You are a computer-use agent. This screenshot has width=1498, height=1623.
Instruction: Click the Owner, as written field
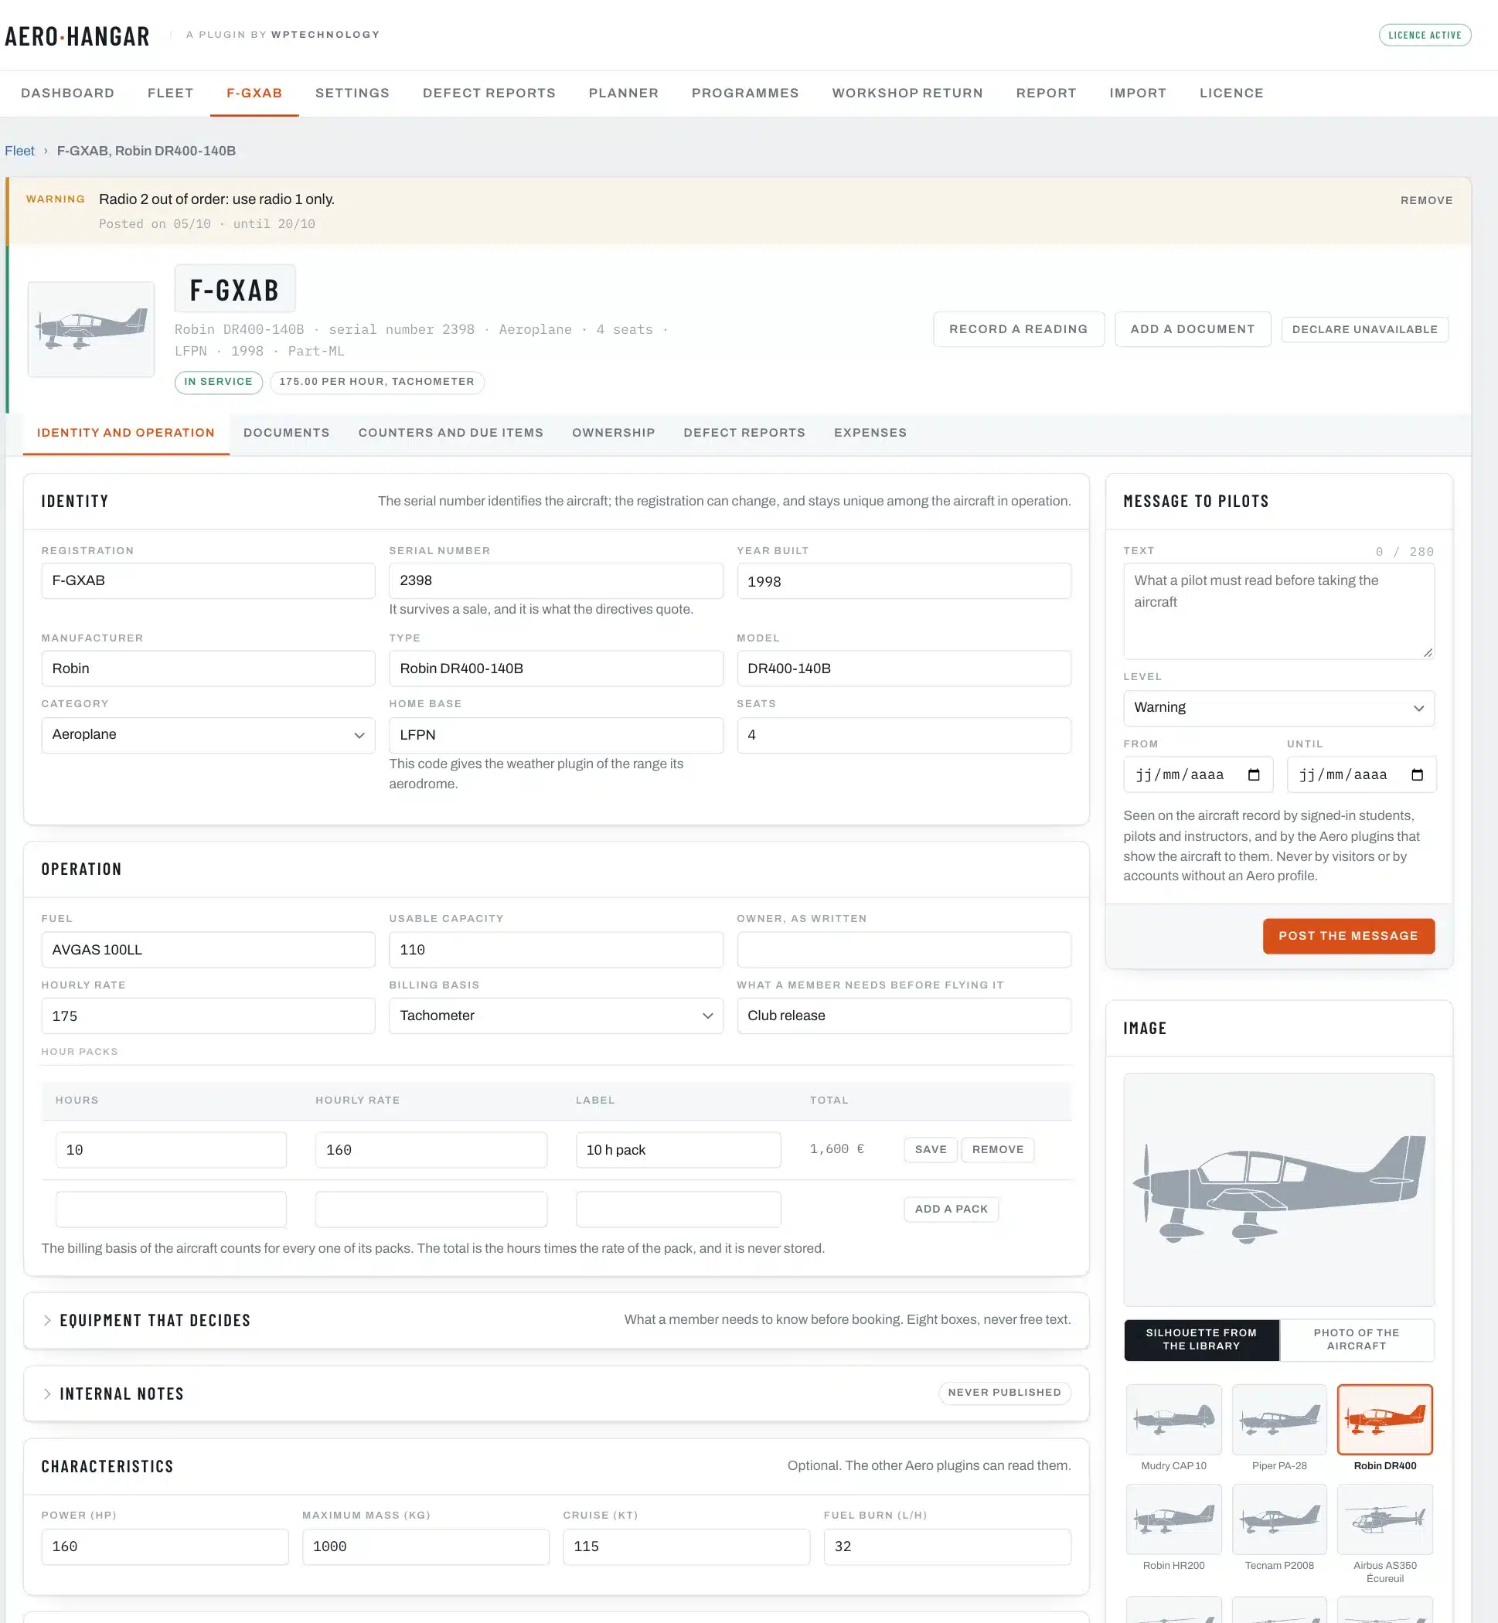click(903, 950)
